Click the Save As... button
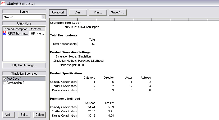 point(118,12)
